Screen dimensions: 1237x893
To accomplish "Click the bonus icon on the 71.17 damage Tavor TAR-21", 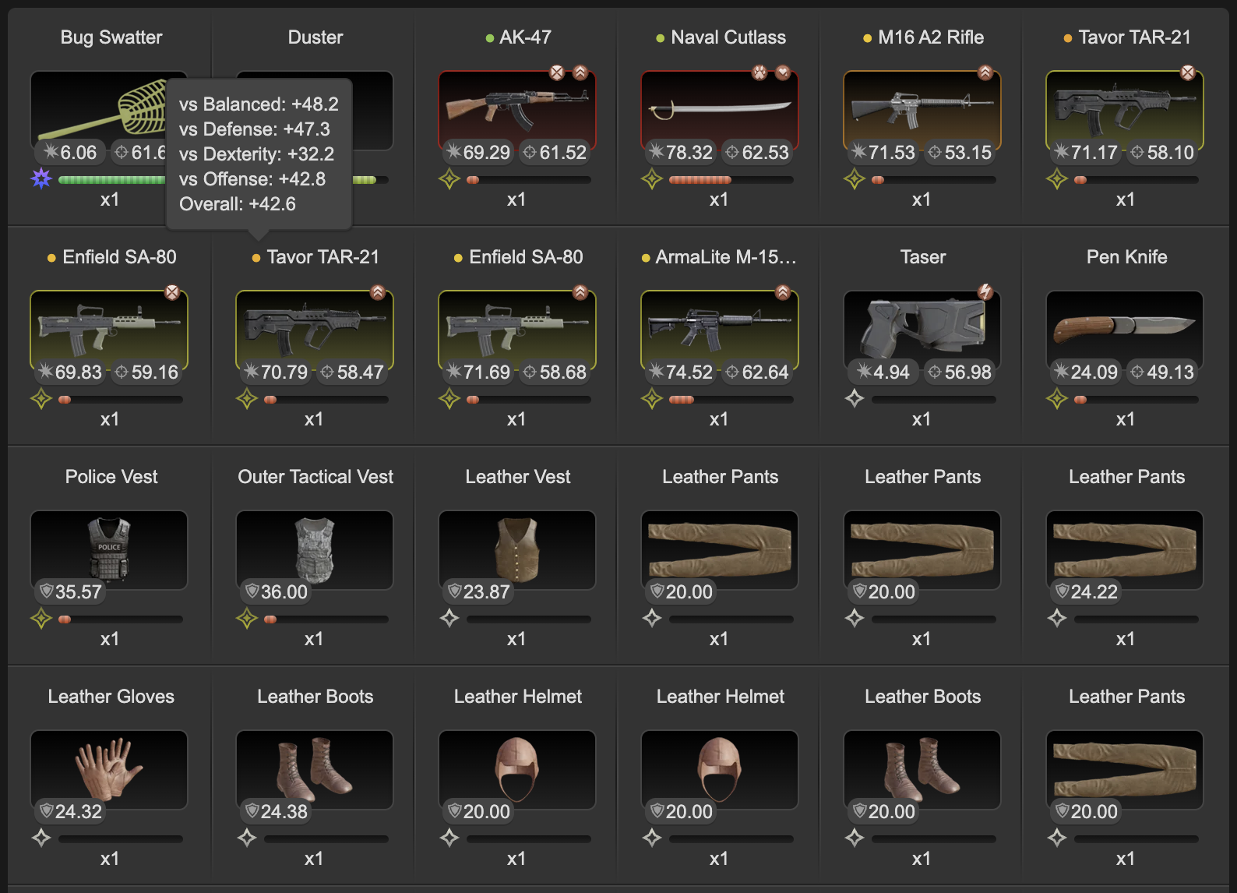I will [1188, 72].
